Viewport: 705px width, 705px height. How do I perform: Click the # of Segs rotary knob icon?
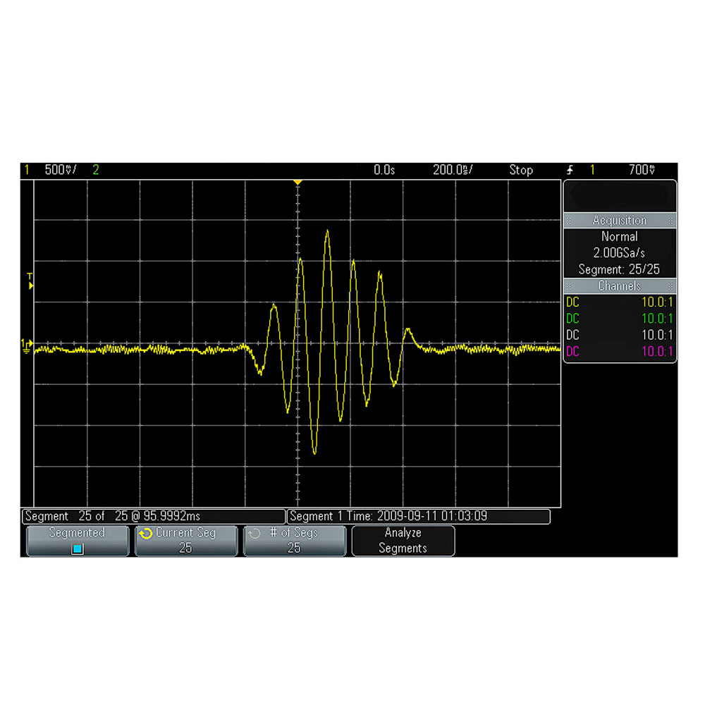coord(255,533)
